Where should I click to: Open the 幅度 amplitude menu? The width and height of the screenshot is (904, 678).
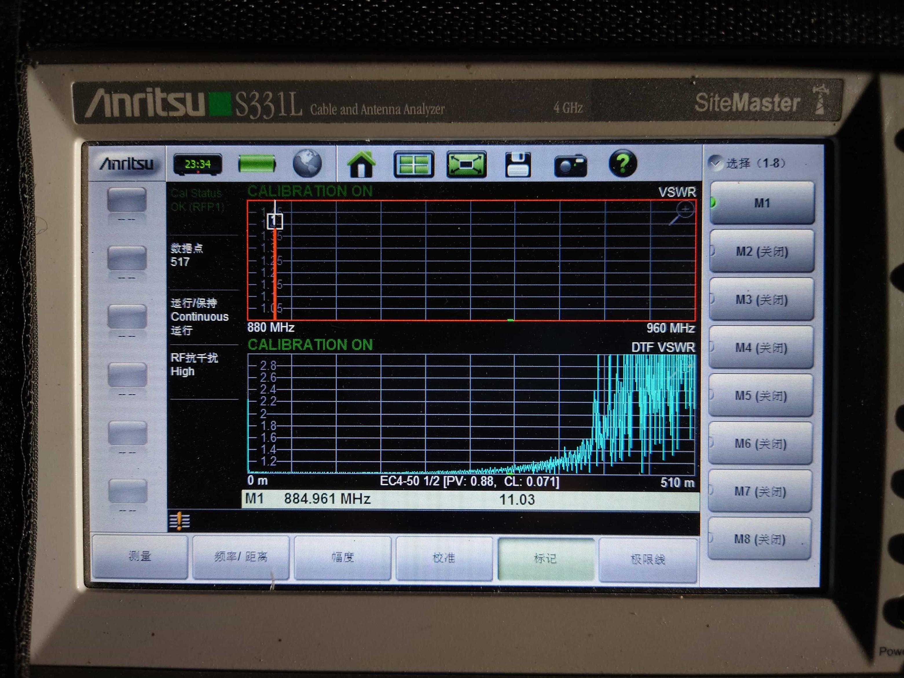point(342,558)
